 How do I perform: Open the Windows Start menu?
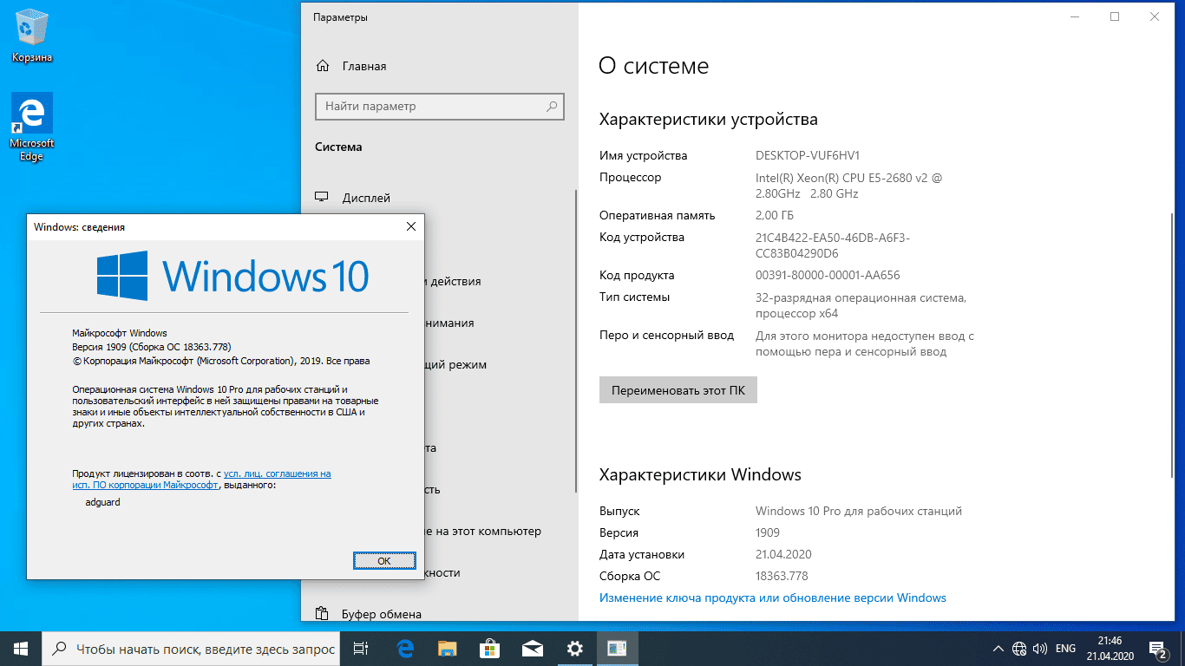click(x=21, y=648)
